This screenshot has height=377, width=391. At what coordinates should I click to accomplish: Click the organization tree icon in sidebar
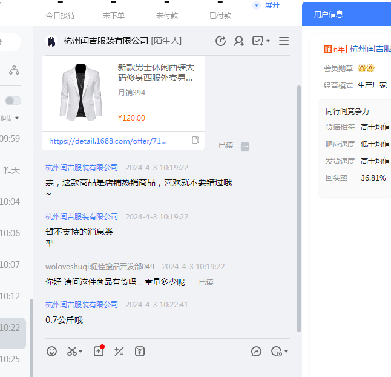[x=14, y=70]
